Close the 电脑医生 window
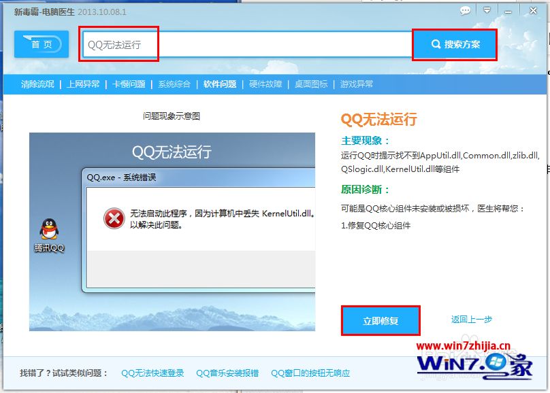The image size is (550, 393). 533,11
